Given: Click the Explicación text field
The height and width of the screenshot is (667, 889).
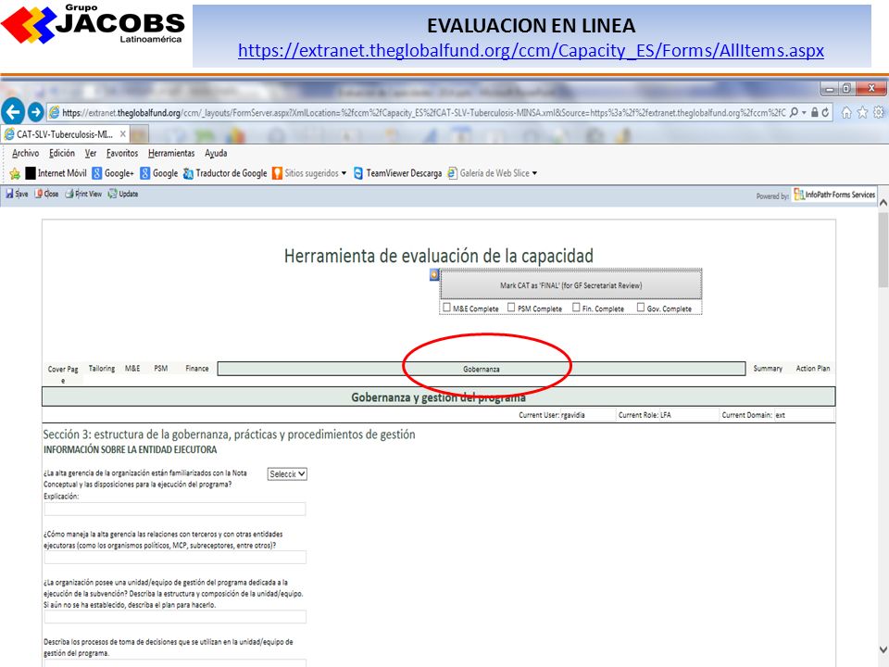Looking at the screenshot, I should pyautogui.click(x=175, y=509).
